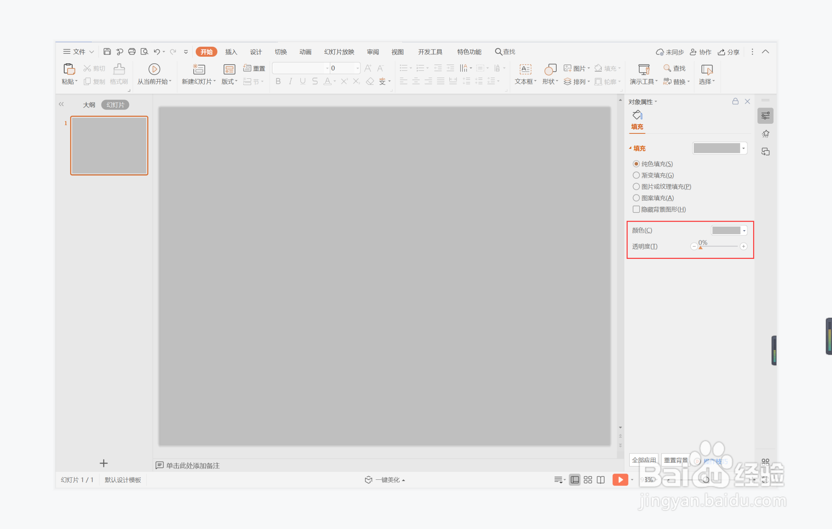Open the fill preset dropdown at top
Screen dimensions: 832x529
coord(743,148)
